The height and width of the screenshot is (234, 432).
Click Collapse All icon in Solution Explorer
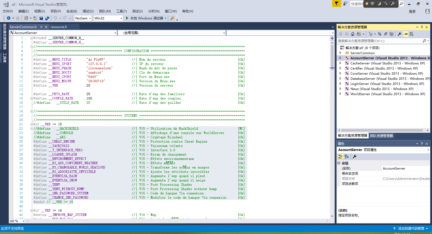(386, 34)
